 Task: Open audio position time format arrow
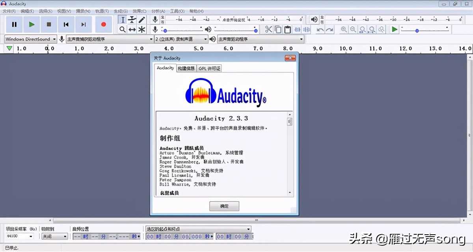tap(138, 236)
